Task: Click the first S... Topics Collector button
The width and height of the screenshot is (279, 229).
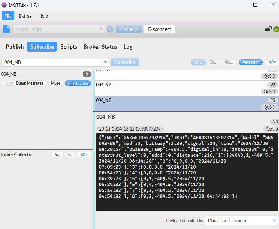Action: (x=57, y=154)
